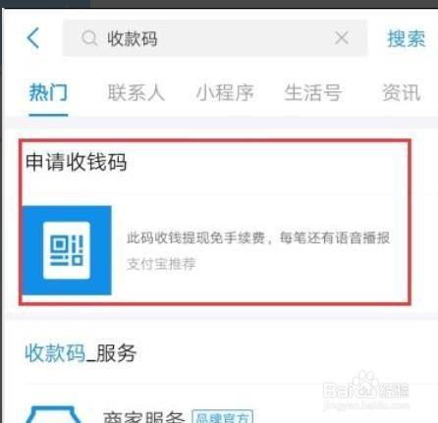Switch to the 生活号 tab
The image size is (438, 423).
click(313, 92)
